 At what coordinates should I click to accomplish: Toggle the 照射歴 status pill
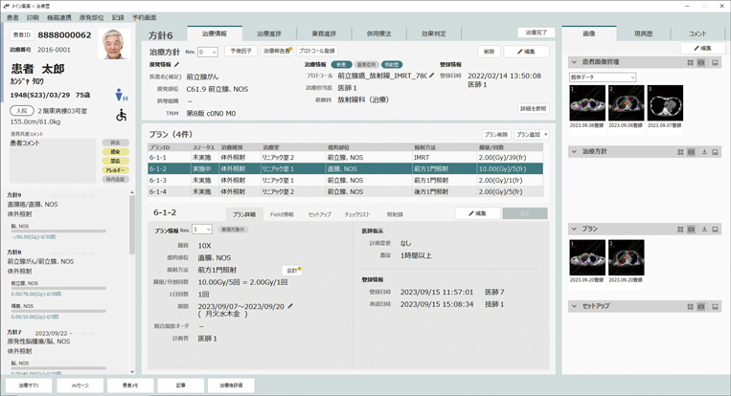click(392, 65)
